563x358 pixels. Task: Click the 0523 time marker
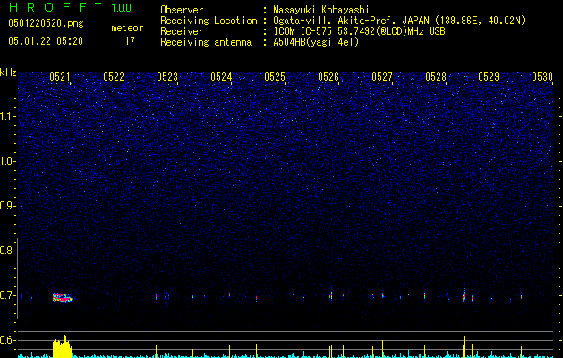coord(167,77)
